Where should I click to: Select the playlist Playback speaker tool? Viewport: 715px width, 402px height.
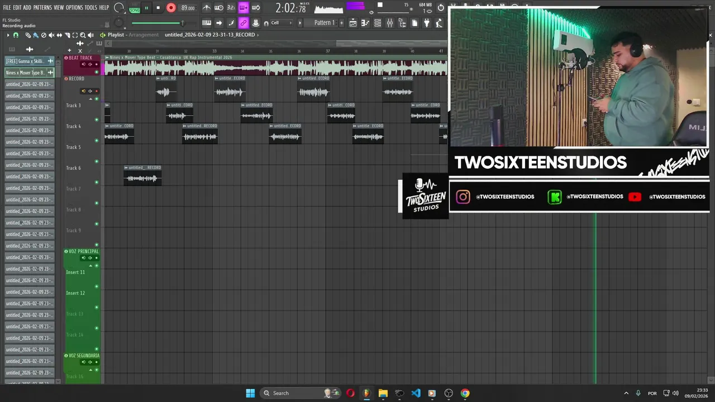click(90, 35)
